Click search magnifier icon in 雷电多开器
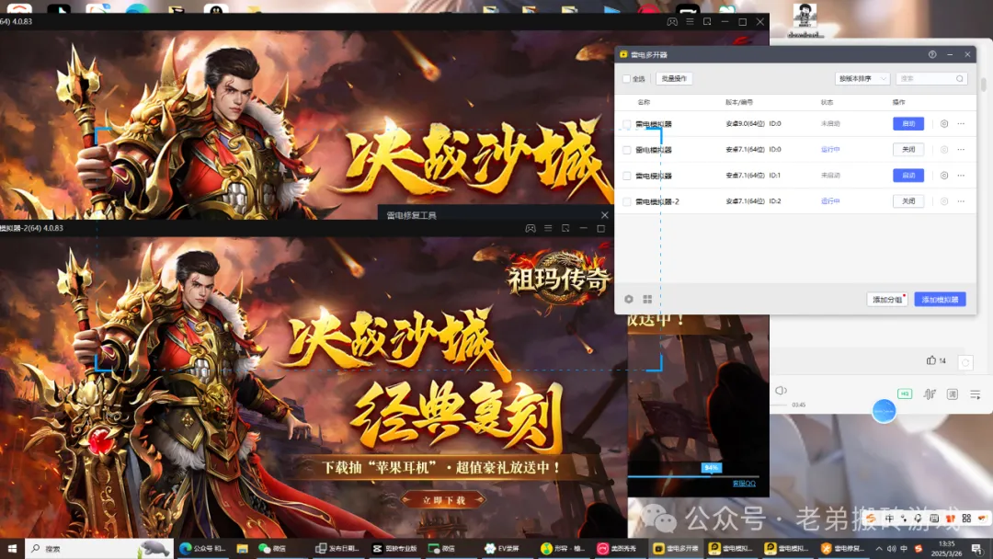993x559 pixels. pos(959,78)
